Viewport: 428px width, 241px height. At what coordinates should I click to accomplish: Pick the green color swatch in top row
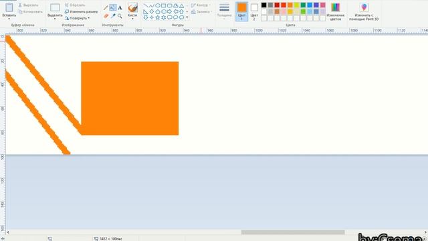click(303, 5)
